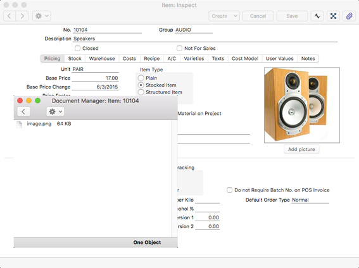Open attachments paperclip icon
This screenshot has width=359, height=268.
349,16
